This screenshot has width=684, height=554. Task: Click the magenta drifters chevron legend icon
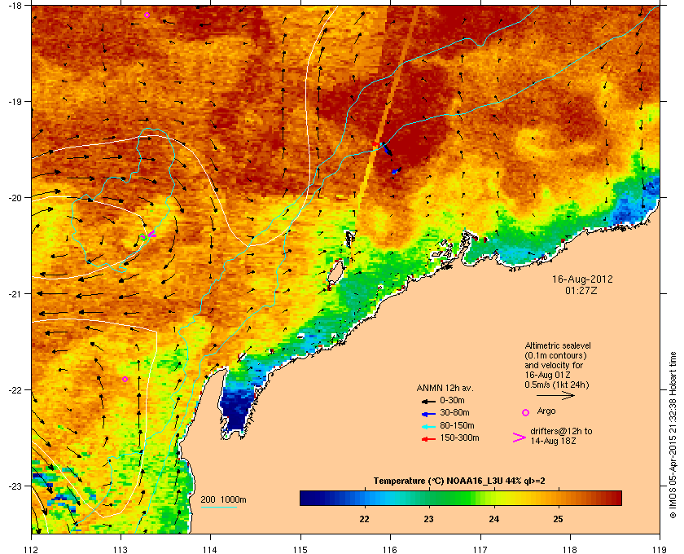click(520, 437)
